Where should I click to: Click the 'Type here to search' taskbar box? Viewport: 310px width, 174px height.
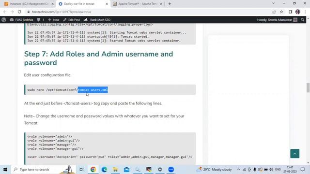pyautogui.click(x=44, y=170)
